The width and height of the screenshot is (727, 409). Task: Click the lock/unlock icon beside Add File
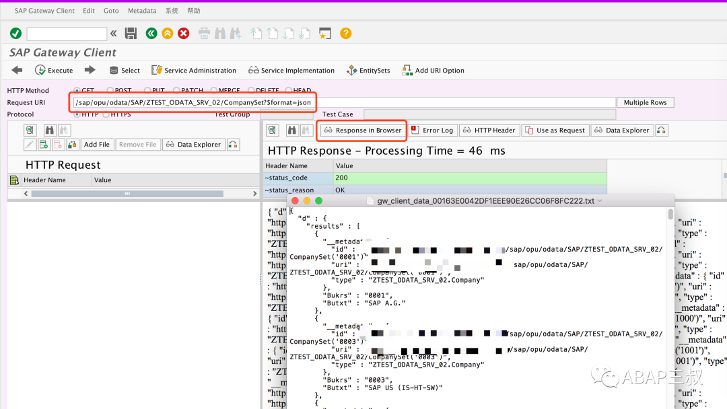point(72,145)
